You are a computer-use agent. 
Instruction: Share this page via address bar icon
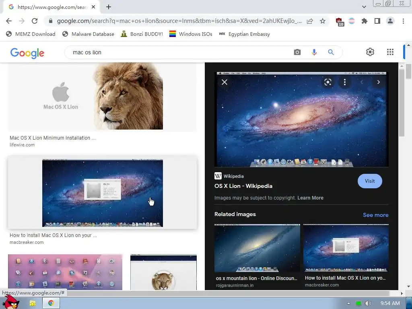point(310,21)
